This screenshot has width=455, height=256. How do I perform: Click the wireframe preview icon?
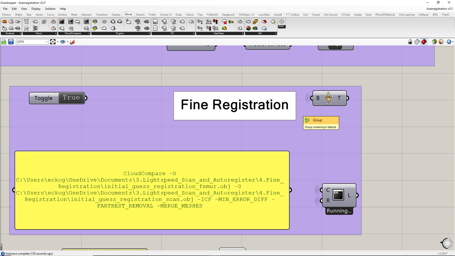[x=417, y=42]
